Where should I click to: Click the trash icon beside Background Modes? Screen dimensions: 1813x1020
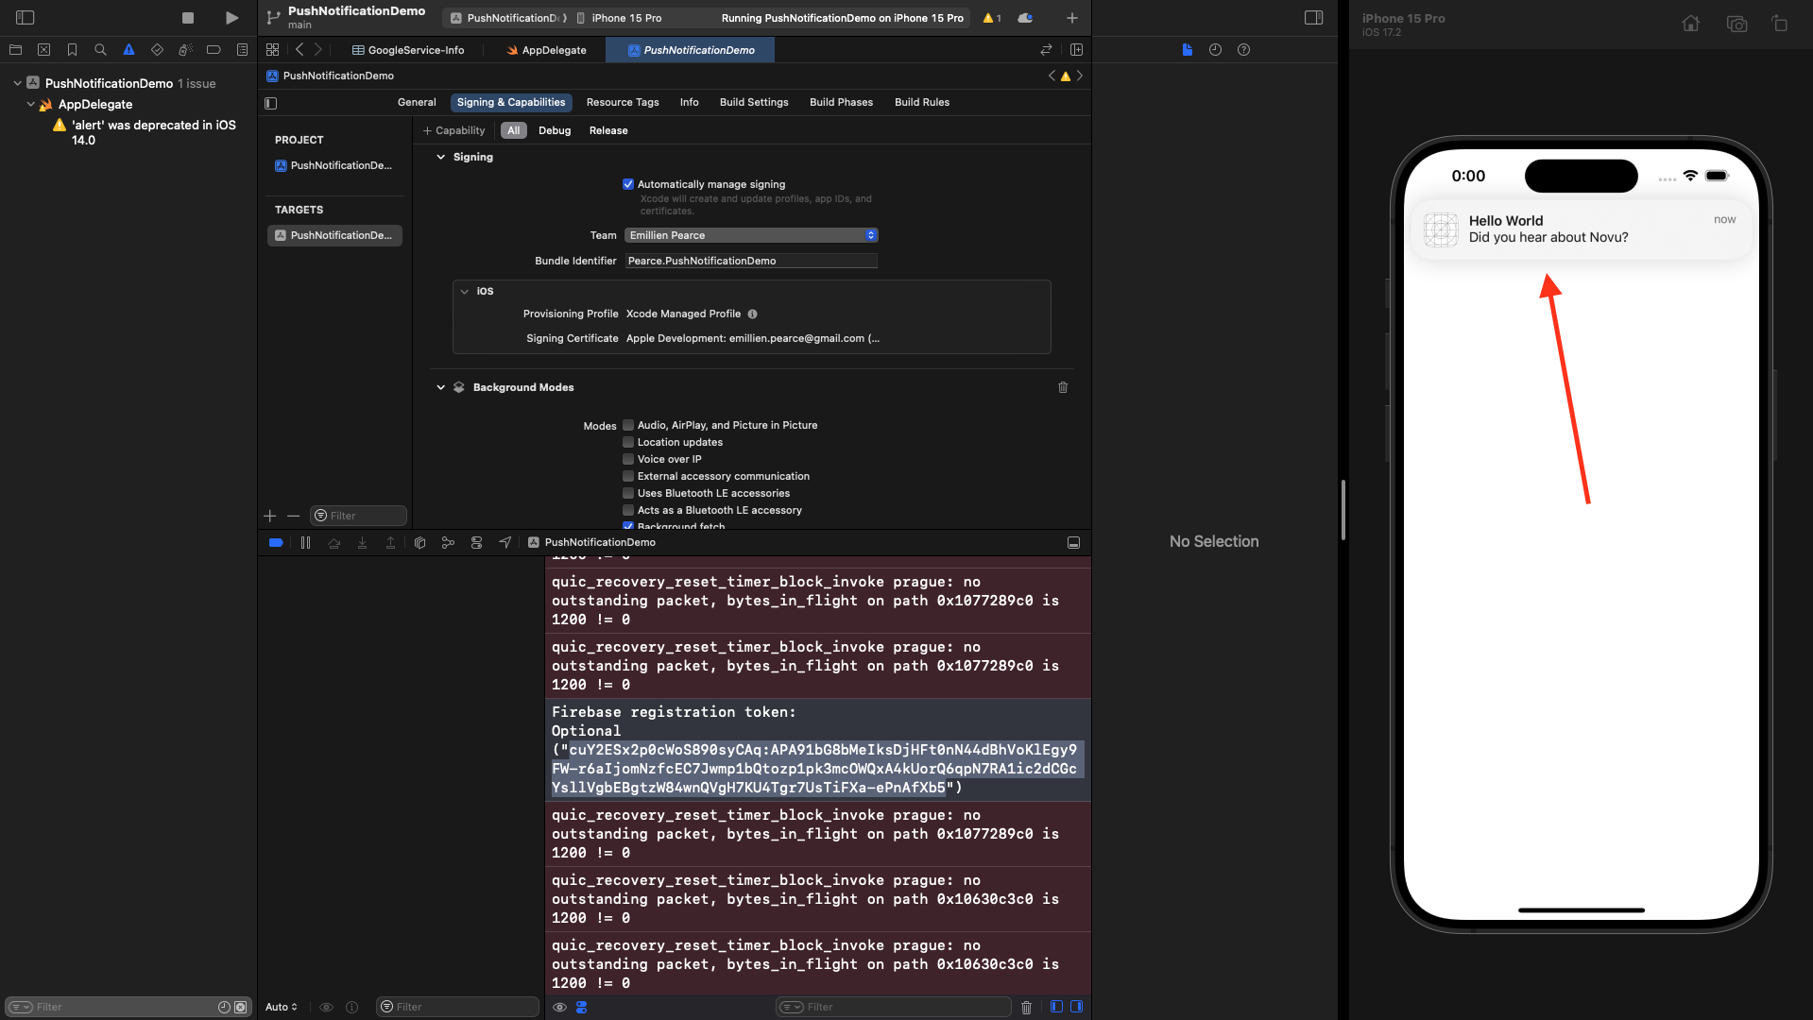point(1063,387)
